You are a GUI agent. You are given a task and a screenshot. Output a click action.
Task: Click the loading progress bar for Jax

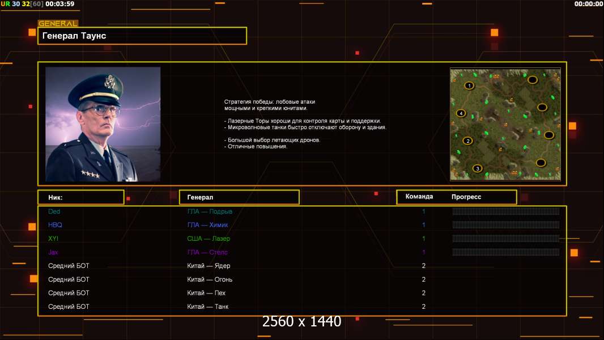pyautogui.click(x=505, y=252)
